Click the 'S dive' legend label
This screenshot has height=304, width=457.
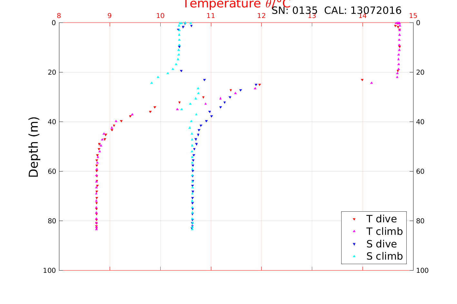pos(382,244)
